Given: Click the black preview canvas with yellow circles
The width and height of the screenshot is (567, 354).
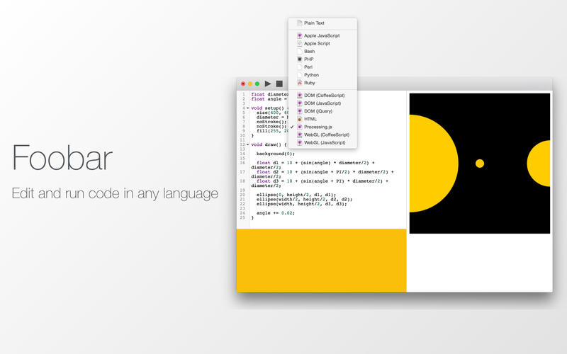Looking at the screenshot, I should click(x=480, y=164).
